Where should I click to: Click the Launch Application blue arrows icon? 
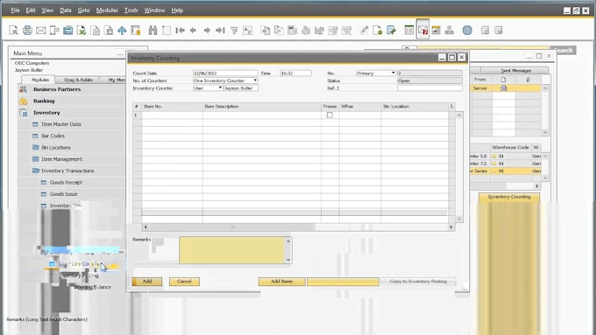122,31
